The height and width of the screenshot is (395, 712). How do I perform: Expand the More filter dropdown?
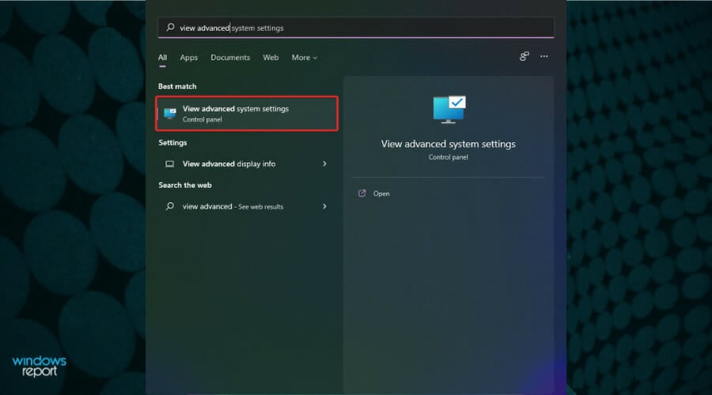click(x=304, y=58)
